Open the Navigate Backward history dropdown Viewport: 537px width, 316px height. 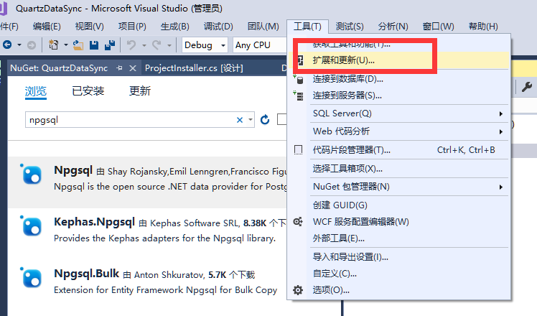coord(19,45)
